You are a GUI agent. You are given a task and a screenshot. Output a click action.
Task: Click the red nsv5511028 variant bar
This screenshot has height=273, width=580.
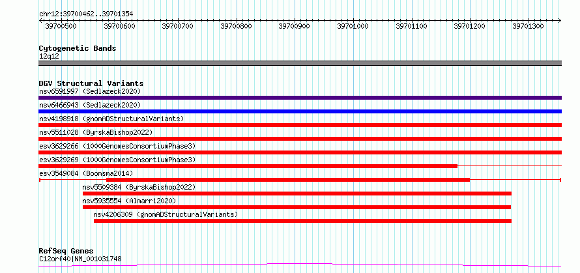click(x=300, y=139)
